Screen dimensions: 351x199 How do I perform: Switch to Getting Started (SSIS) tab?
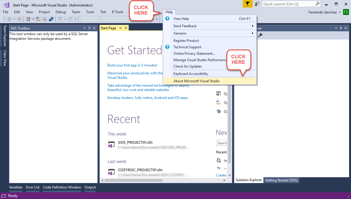click(x=281, y=180)
